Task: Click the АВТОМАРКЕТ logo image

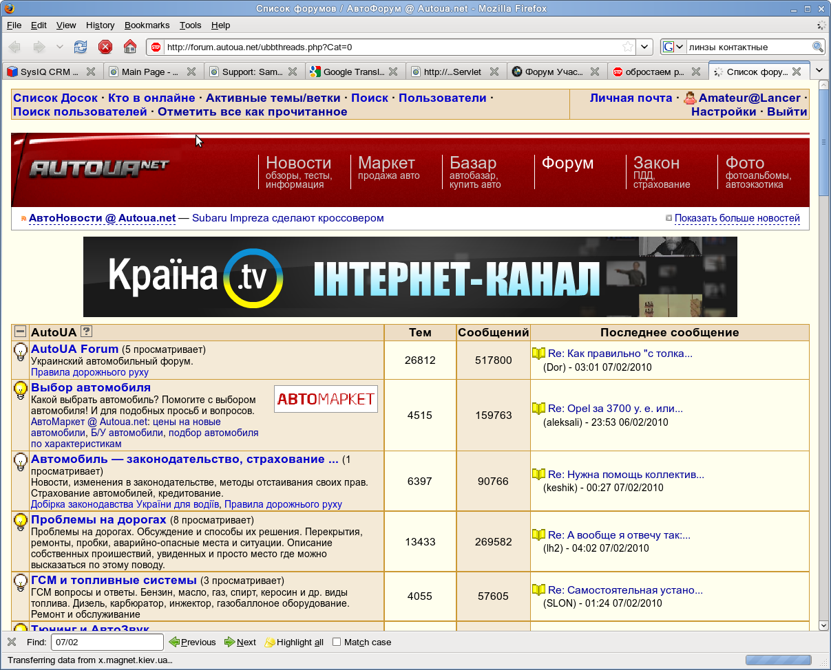Action: [326, 399]
